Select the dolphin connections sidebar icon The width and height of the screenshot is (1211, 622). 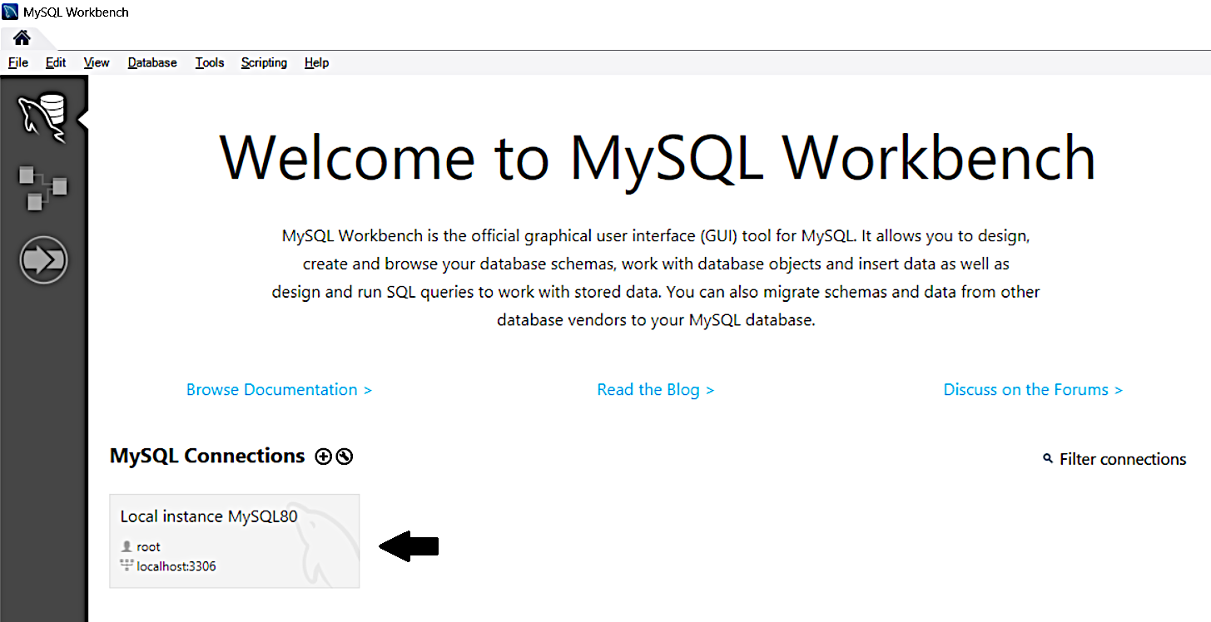pos(43,118)
